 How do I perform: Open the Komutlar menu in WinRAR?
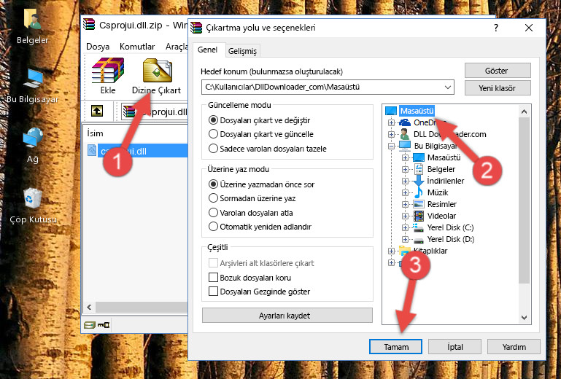(137, 47)
